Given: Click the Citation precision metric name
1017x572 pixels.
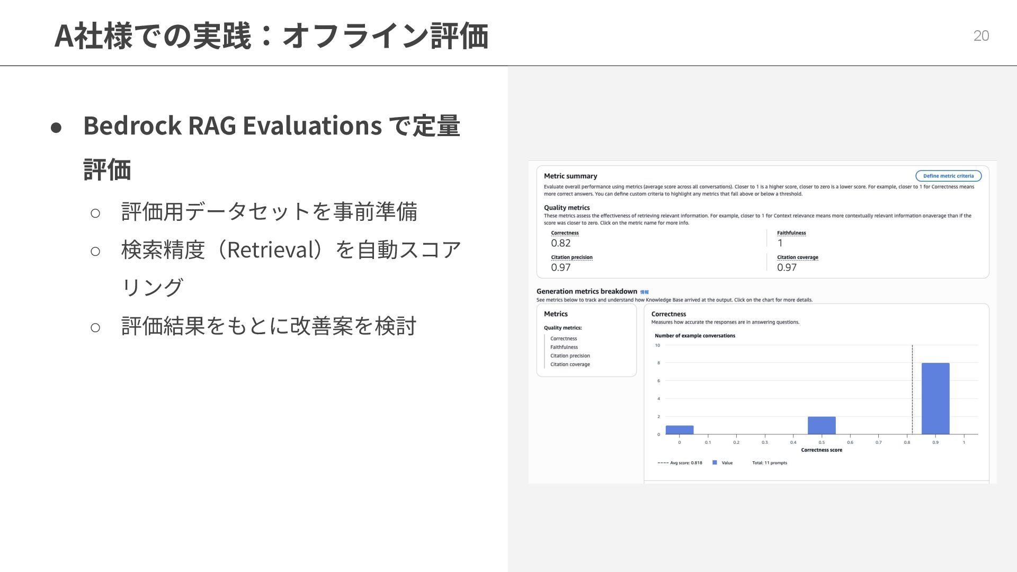Looking at the screenshot, I should 572,257.
